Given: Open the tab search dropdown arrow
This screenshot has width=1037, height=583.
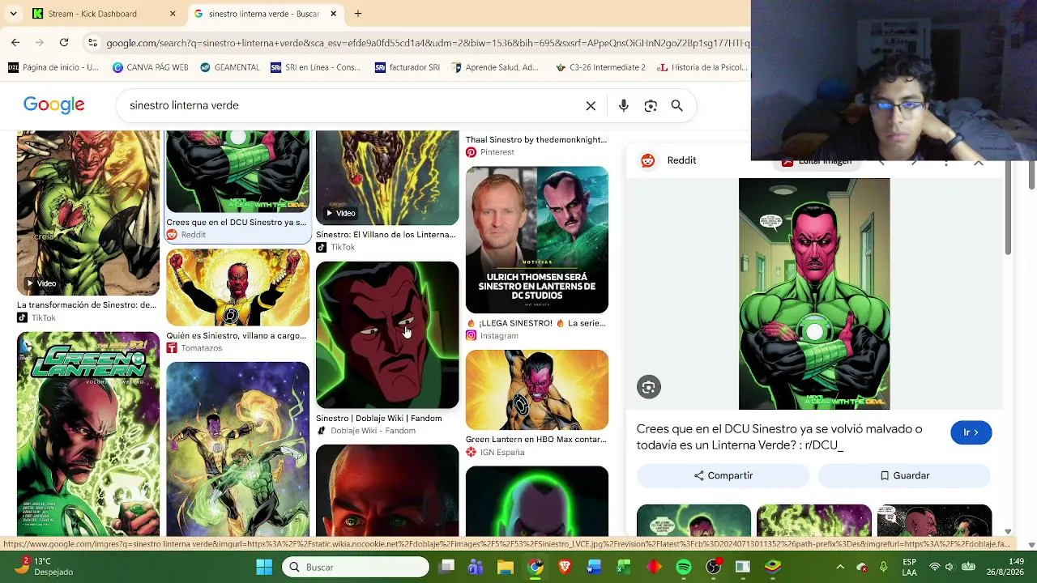Looking at the screenshot, I should (x=13, y=14).
